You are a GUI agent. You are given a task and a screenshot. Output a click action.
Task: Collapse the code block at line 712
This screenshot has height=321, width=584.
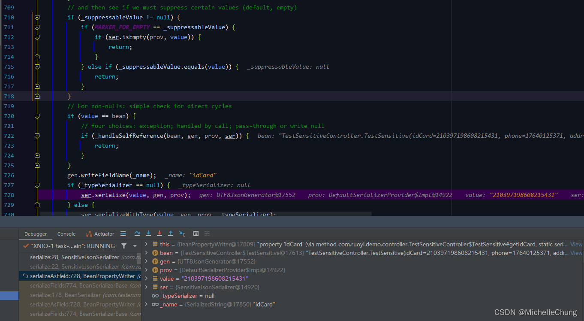tap(37, 37)
